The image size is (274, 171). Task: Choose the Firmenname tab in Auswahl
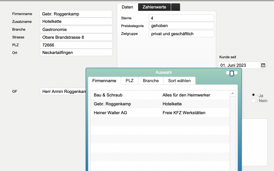(x=104, y=81)
